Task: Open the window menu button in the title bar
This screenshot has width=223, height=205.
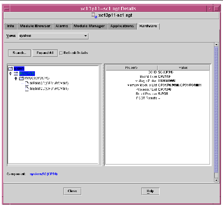Action: point(6,9)
